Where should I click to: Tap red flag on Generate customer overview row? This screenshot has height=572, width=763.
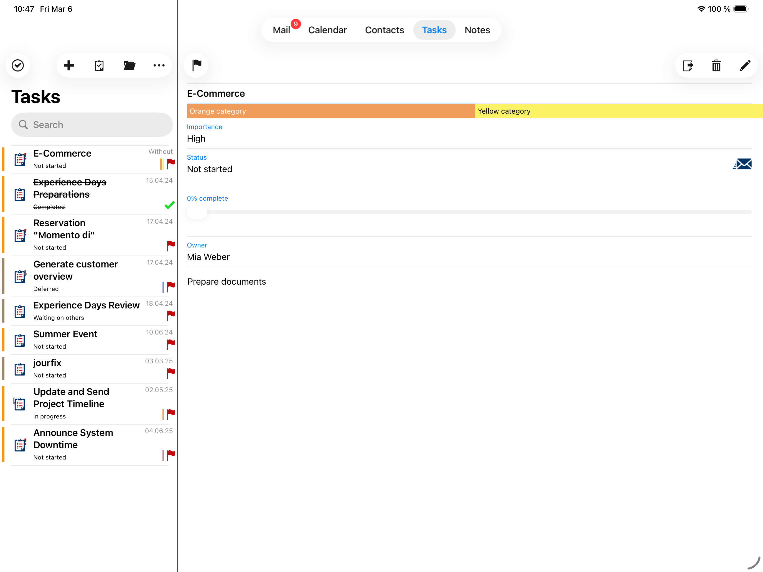(x=171, y=287)
